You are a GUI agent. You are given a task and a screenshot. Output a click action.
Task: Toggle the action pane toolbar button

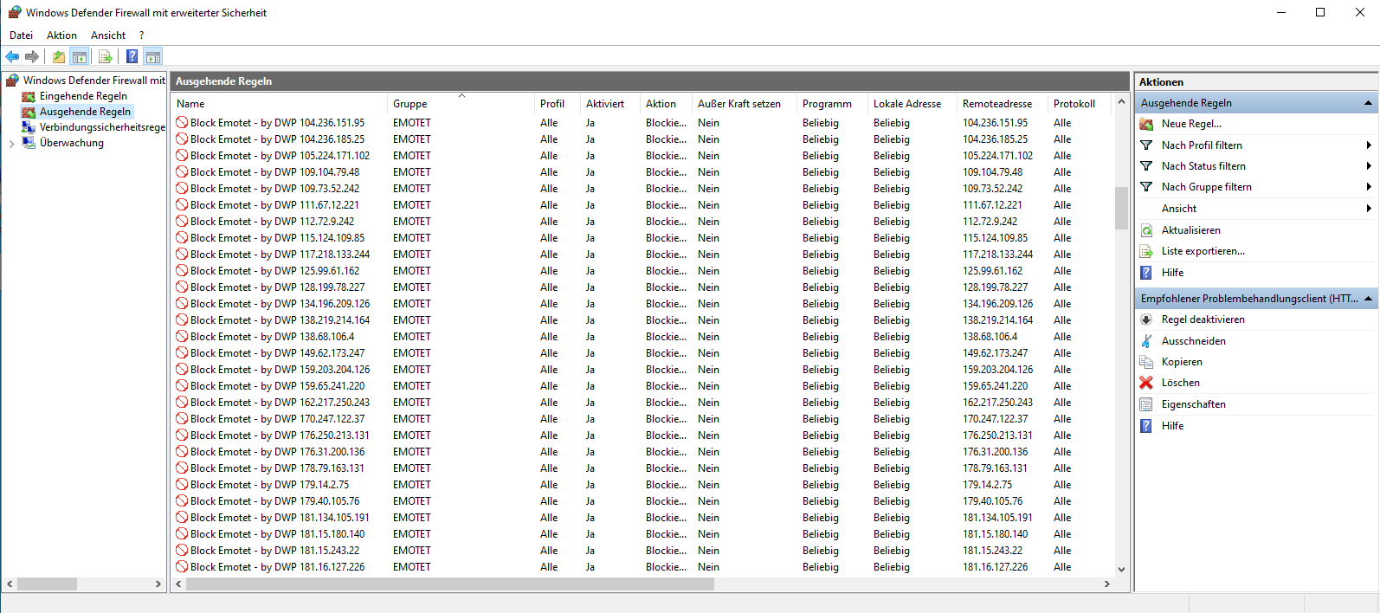click(153, 57)
